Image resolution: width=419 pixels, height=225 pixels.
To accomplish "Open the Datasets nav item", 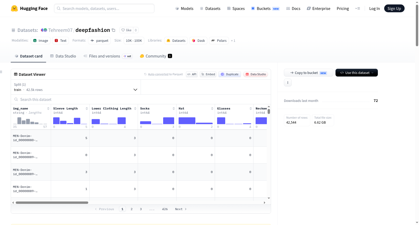I will point(210,8).
